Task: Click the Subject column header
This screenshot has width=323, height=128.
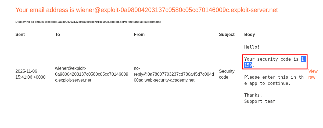Action: click(227, 35)
